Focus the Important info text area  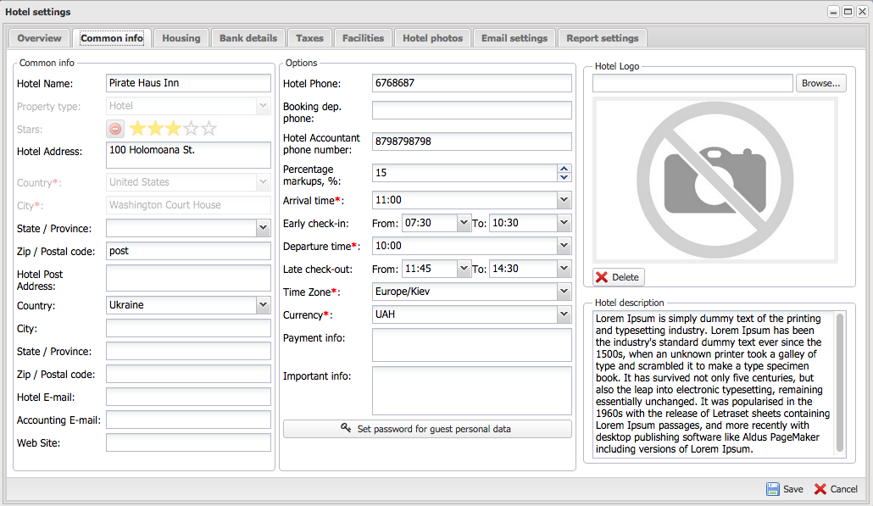471,390
